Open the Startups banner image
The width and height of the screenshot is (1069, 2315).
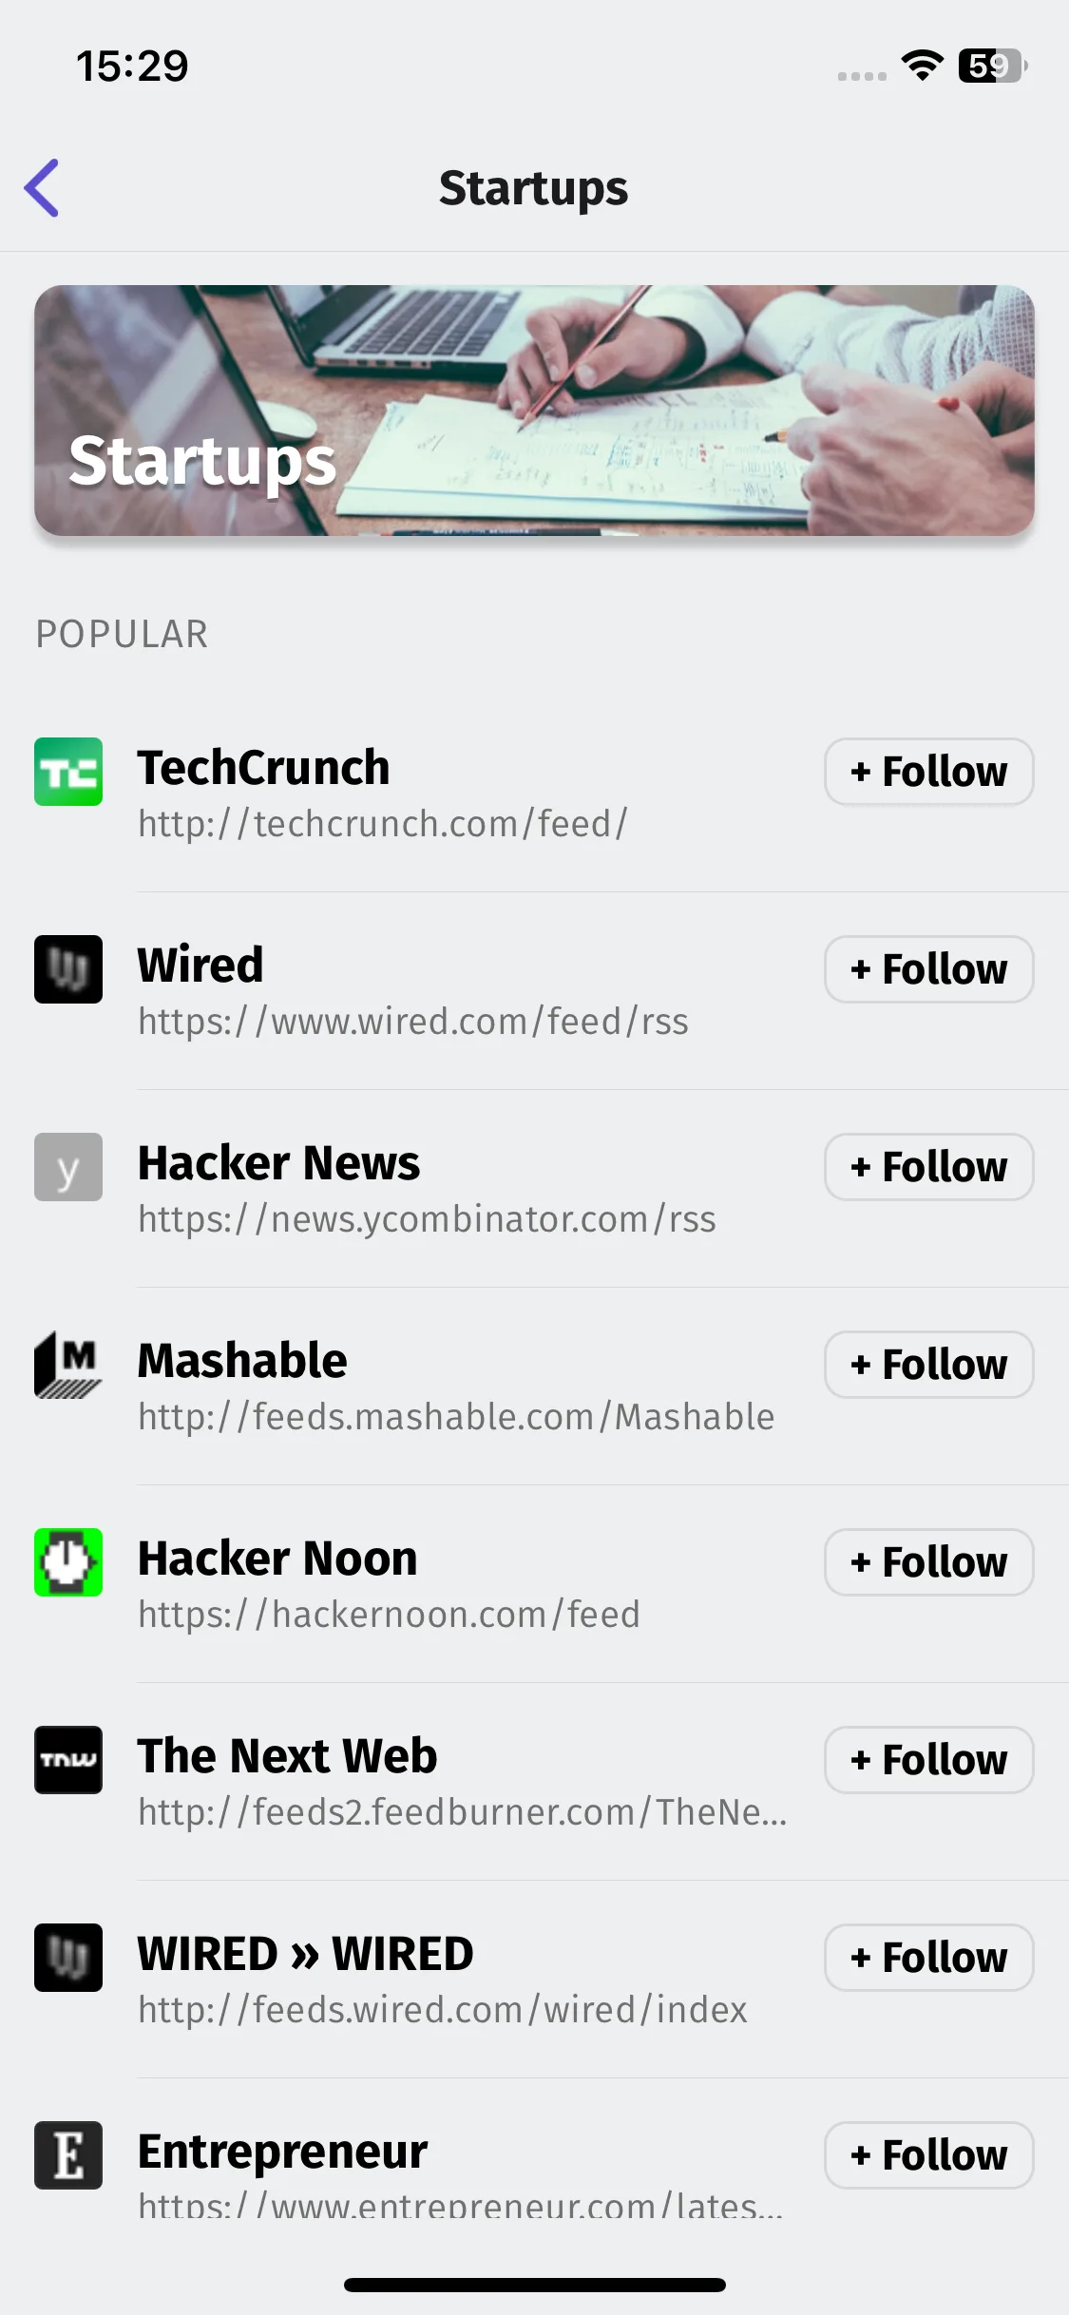tap(534, 411)
